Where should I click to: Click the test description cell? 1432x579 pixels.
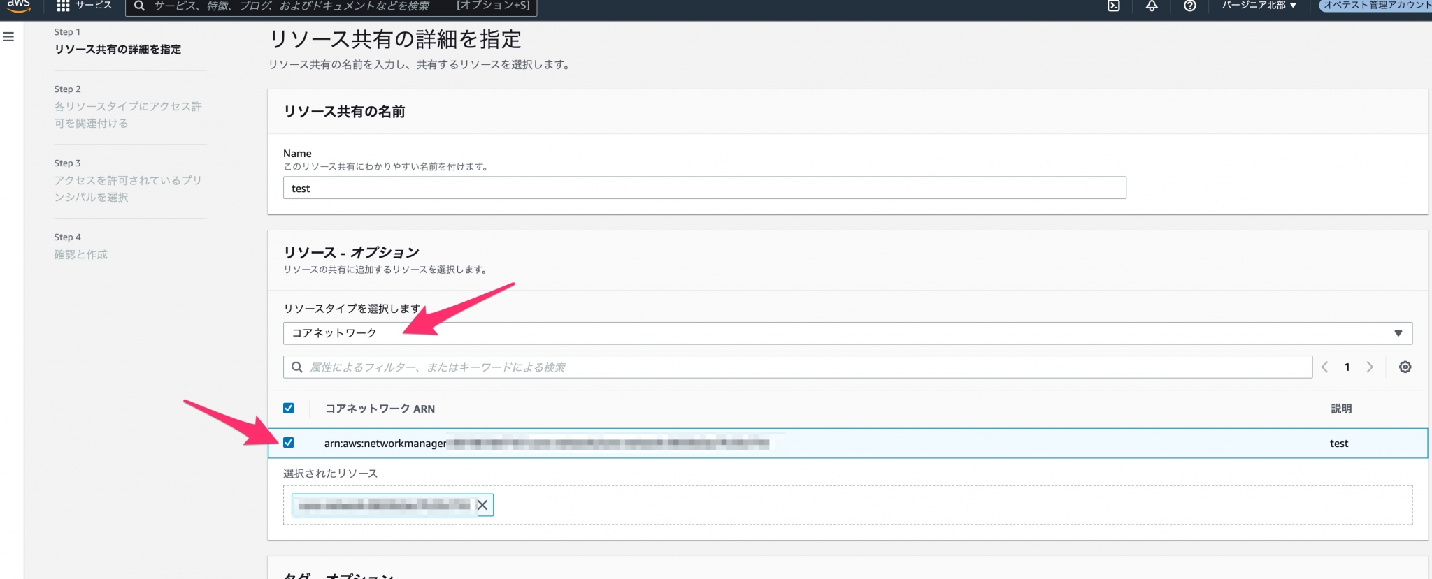click(1339, 444)
